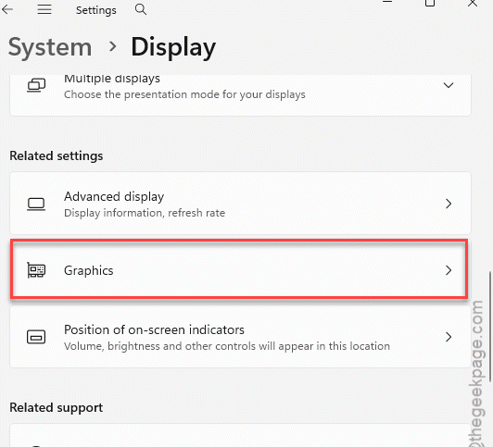Expand the Multiple displays chevron
This screenshot has height=447, width=493.
coord(448,85)
